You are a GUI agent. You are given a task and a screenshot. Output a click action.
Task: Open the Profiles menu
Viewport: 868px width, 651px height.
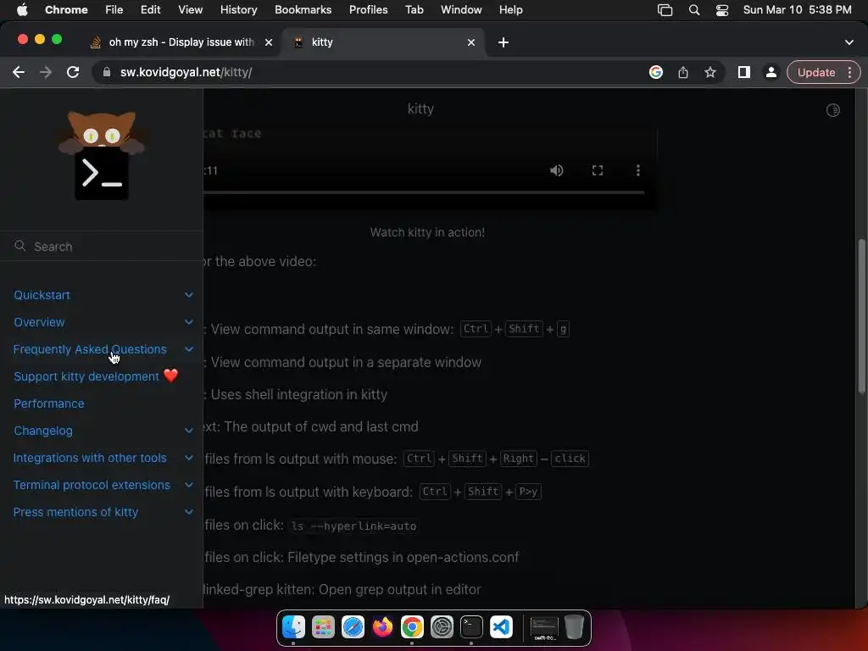click(x=368, y=9)
